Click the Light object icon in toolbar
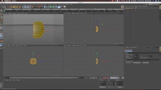Screen dimensions: 161x90 coord(65,7)
